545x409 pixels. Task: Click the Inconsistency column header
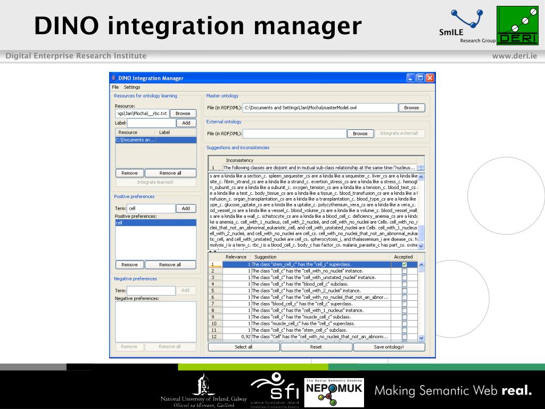(x=320, y=160)
